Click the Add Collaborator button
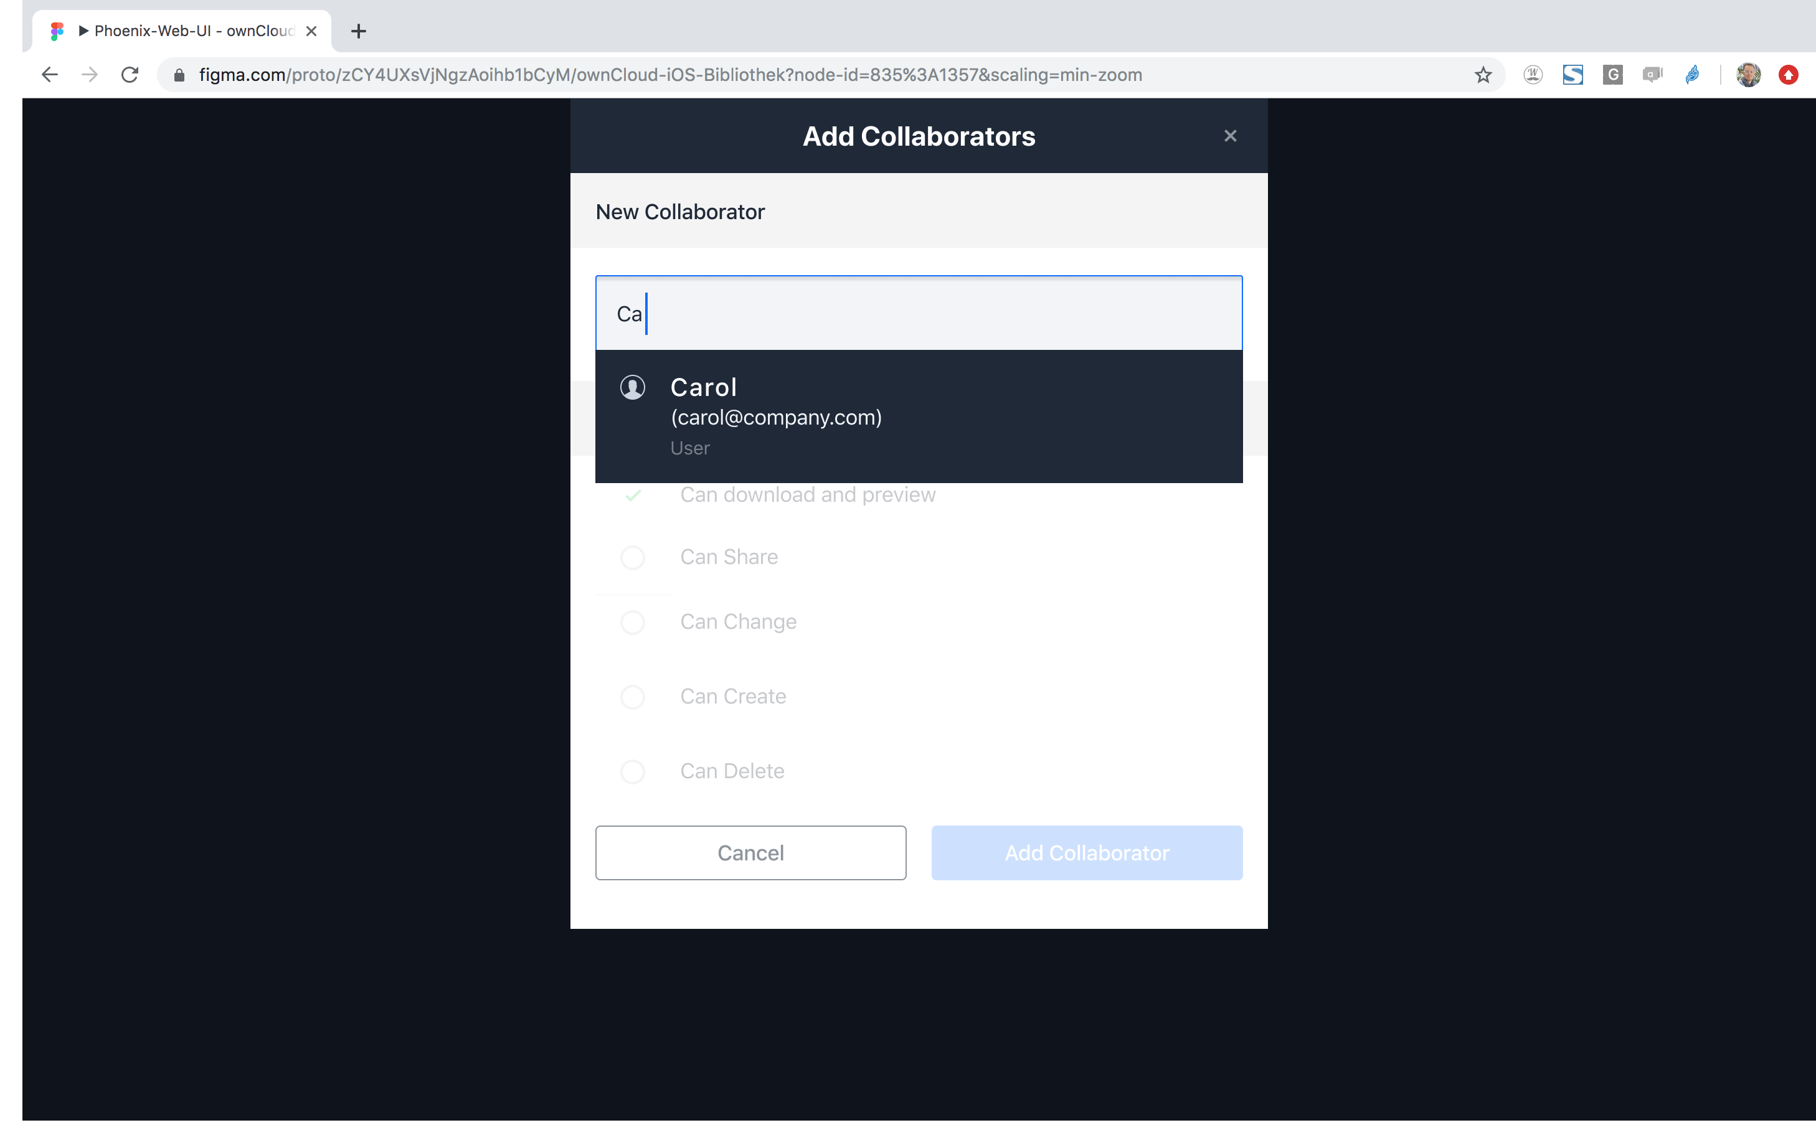1816x1148 pixels. 1087,852
